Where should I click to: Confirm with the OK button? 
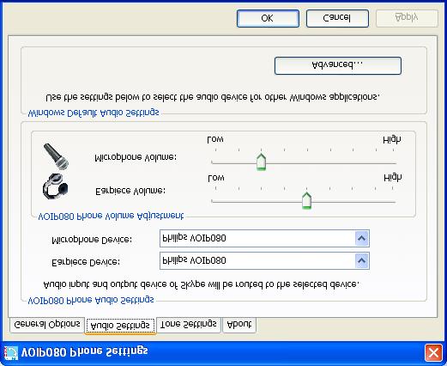coord(268,18)
